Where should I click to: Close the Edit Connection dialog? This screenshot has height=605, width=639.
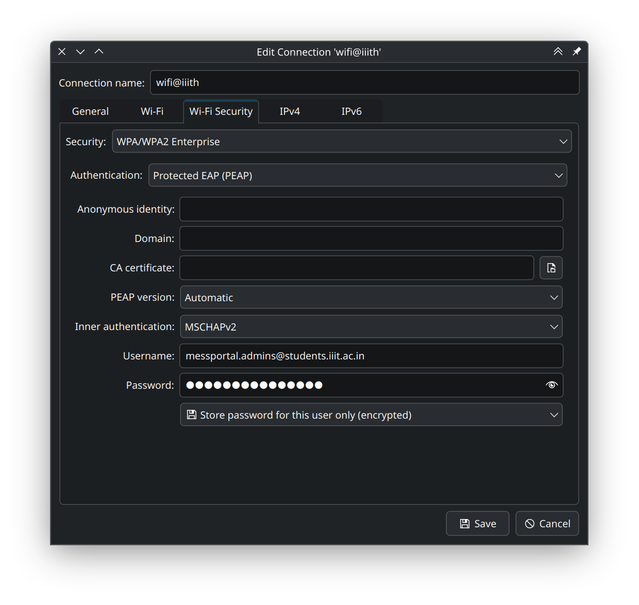pyautogui.click(x=62, y=51)
